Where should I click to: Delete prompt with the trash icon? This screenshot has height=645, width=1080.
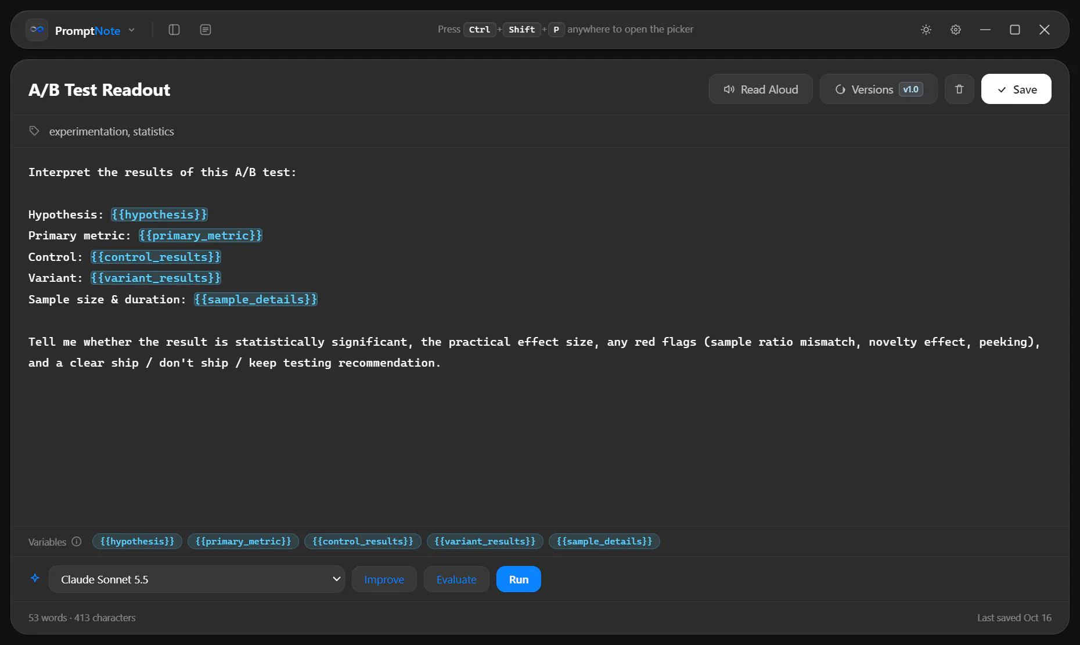(959, 89)
